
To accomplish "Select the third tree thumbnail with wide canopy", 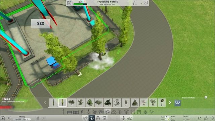I will point(72,103).
